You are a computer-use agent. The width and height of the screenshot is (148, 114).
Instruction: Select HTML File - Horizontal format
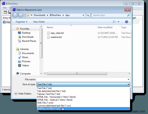pyautogui.click(x=83, y=97)
